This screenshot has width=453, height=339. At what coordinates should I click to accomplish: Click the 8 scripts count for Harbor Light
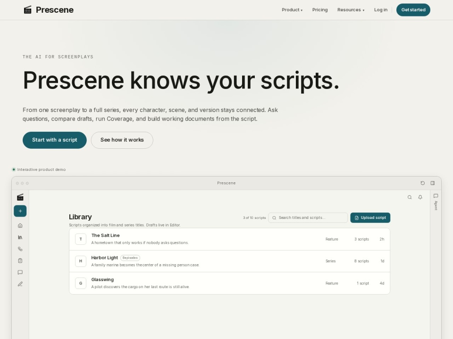pos(361,261)
